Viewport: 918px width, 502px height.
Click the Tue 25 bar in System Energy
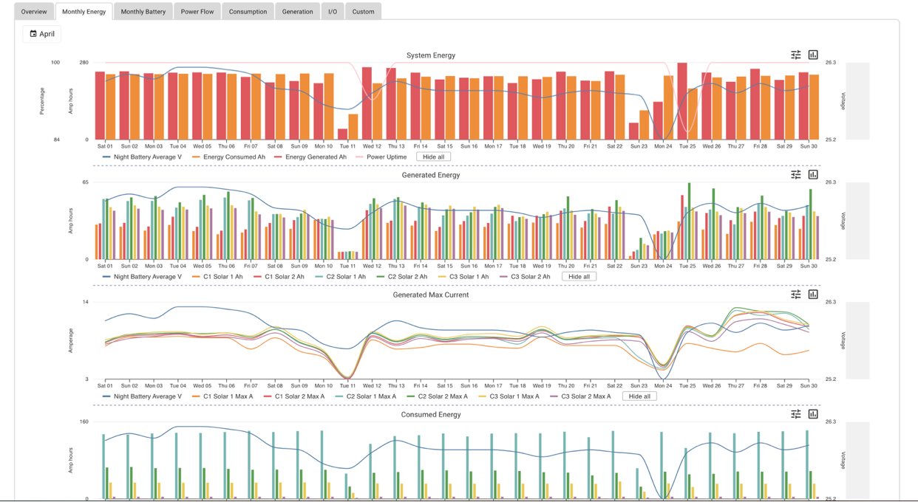(682, 102)
